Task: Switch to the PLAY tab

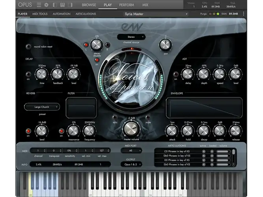Action: [108, 5]
